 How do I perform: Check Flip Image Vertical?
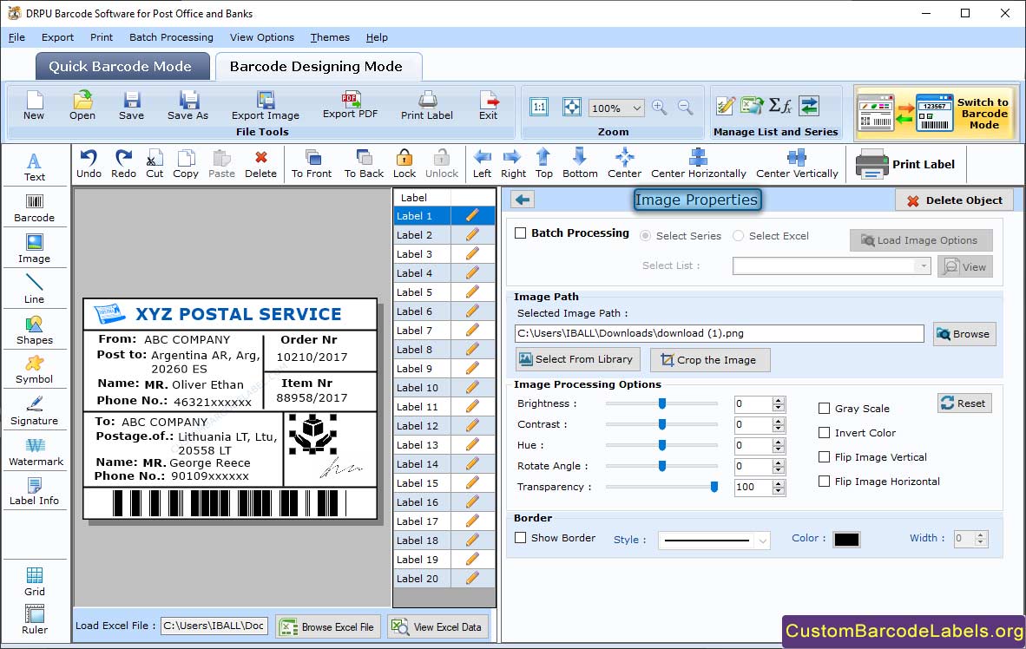[x=824, y=456]
